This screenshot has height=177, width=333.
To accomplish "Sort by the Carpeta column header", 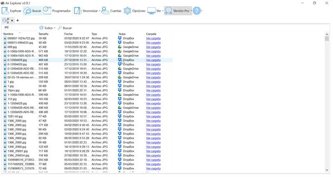I will pyautogui.click(x=151, y=34).
